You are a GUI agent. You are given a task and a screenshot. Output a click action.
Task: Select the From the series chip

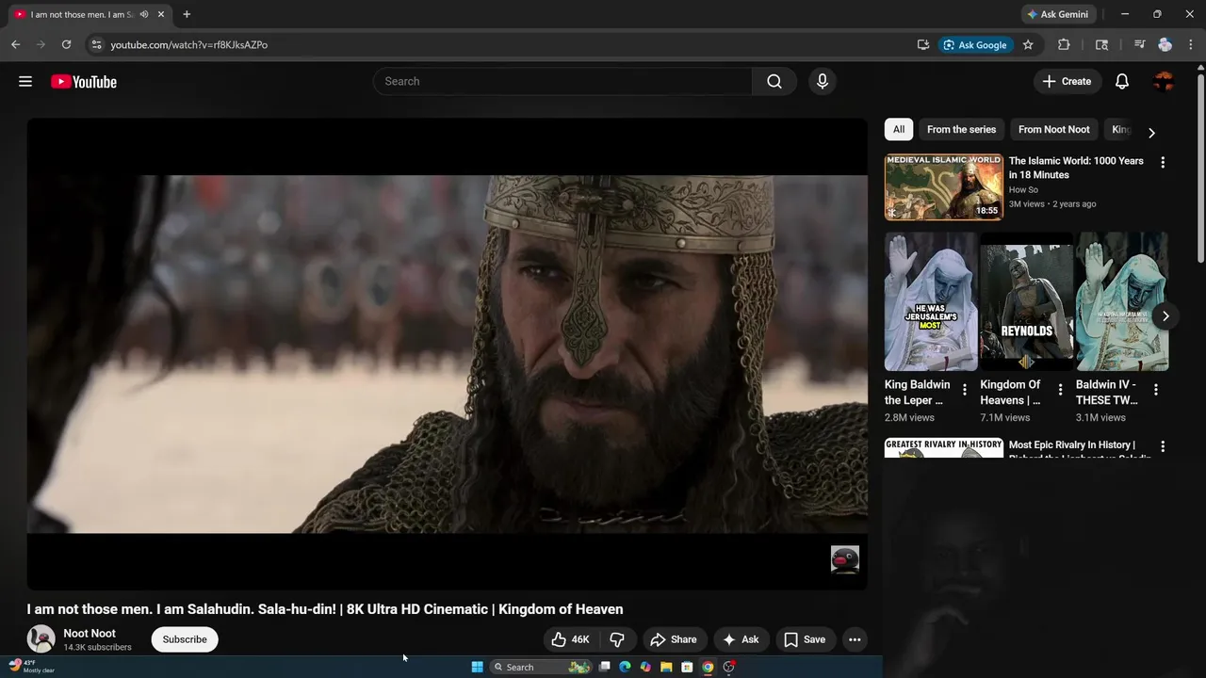[x=961, y=130]
